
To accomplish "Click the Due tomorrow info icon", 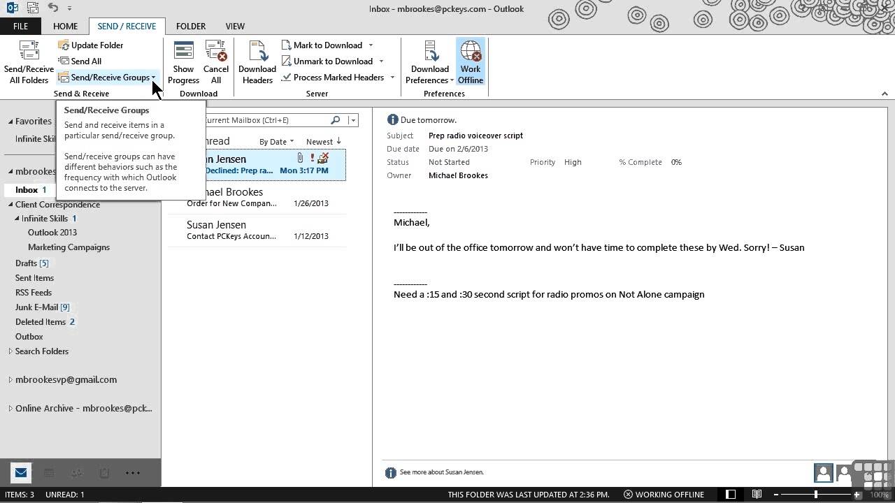I will pyautogui.click(x=392, y=120).
